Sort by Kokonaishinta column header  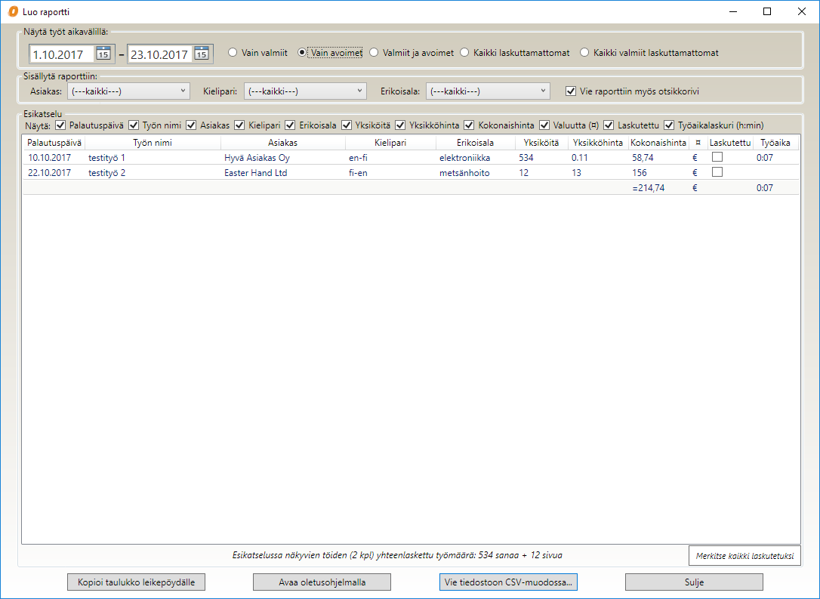pyautogui.click(x=658, y=143)
